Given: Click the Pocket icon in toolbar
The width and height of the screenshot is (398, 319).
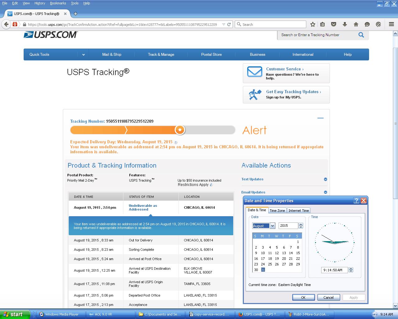Looking at the screenshot, I should coord(333,24).
